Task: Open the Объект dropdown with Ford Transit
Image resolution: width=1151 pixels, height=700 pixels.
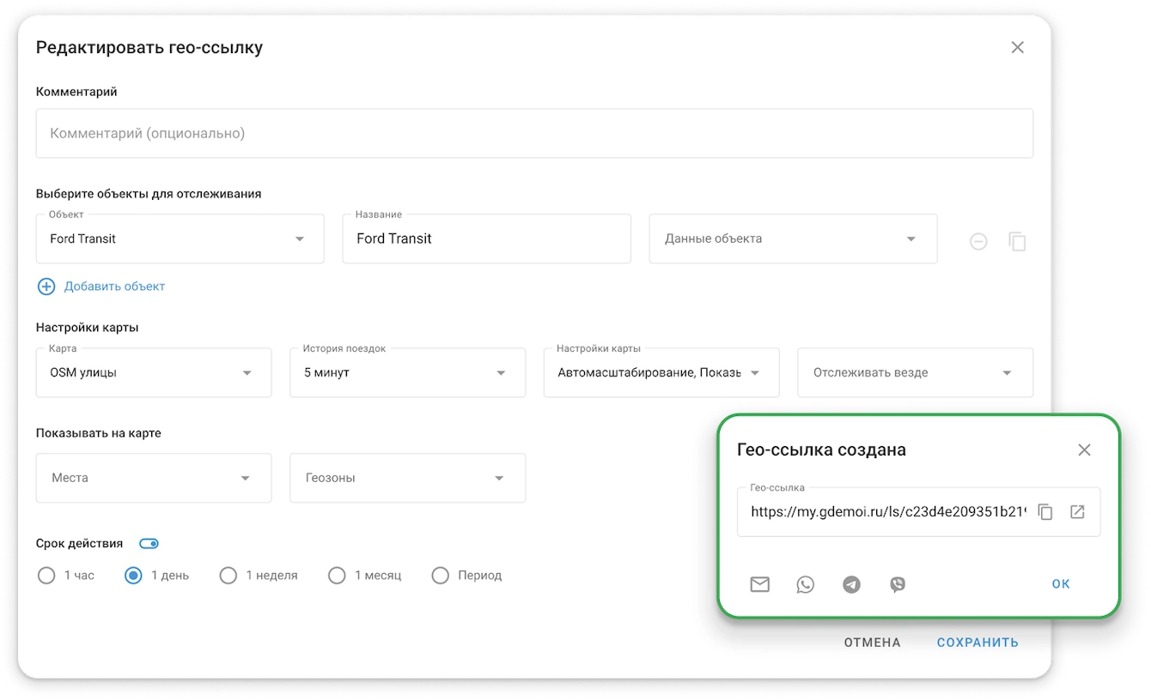Action: (x=180, y=238)
